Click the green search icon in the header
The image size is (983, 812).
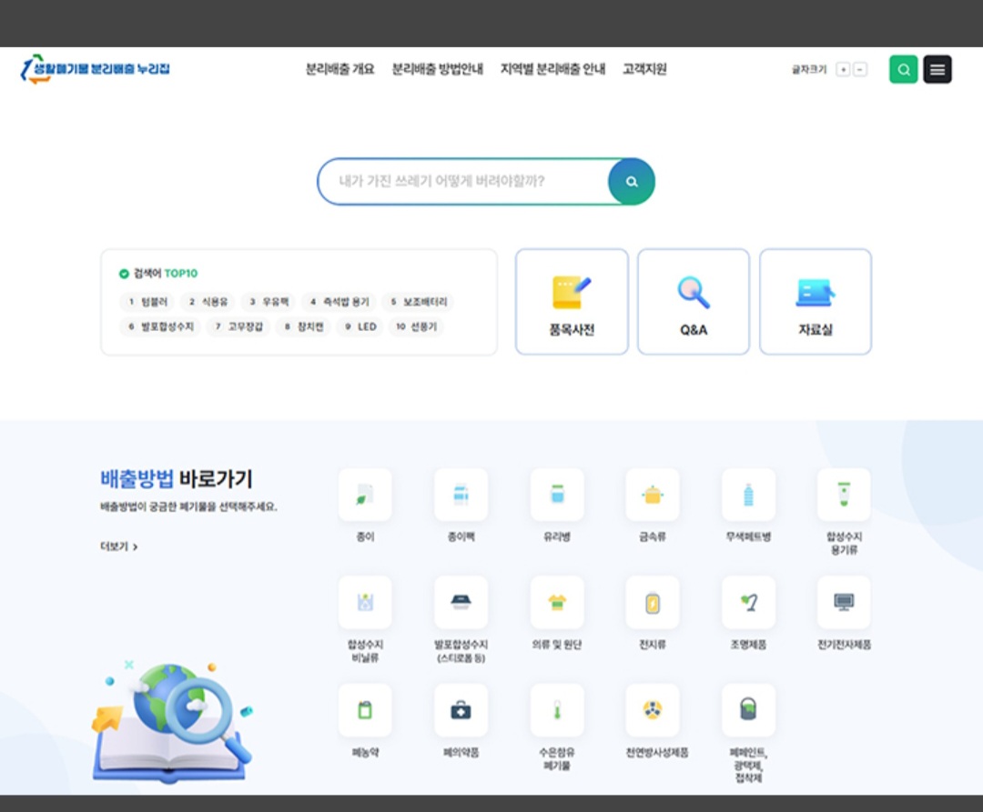coord(904,69)
